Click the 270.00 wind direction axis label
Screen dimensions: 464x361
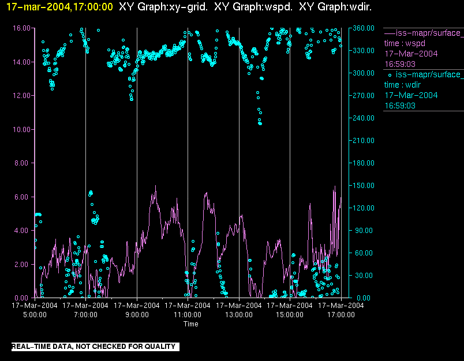coord(364,96)
